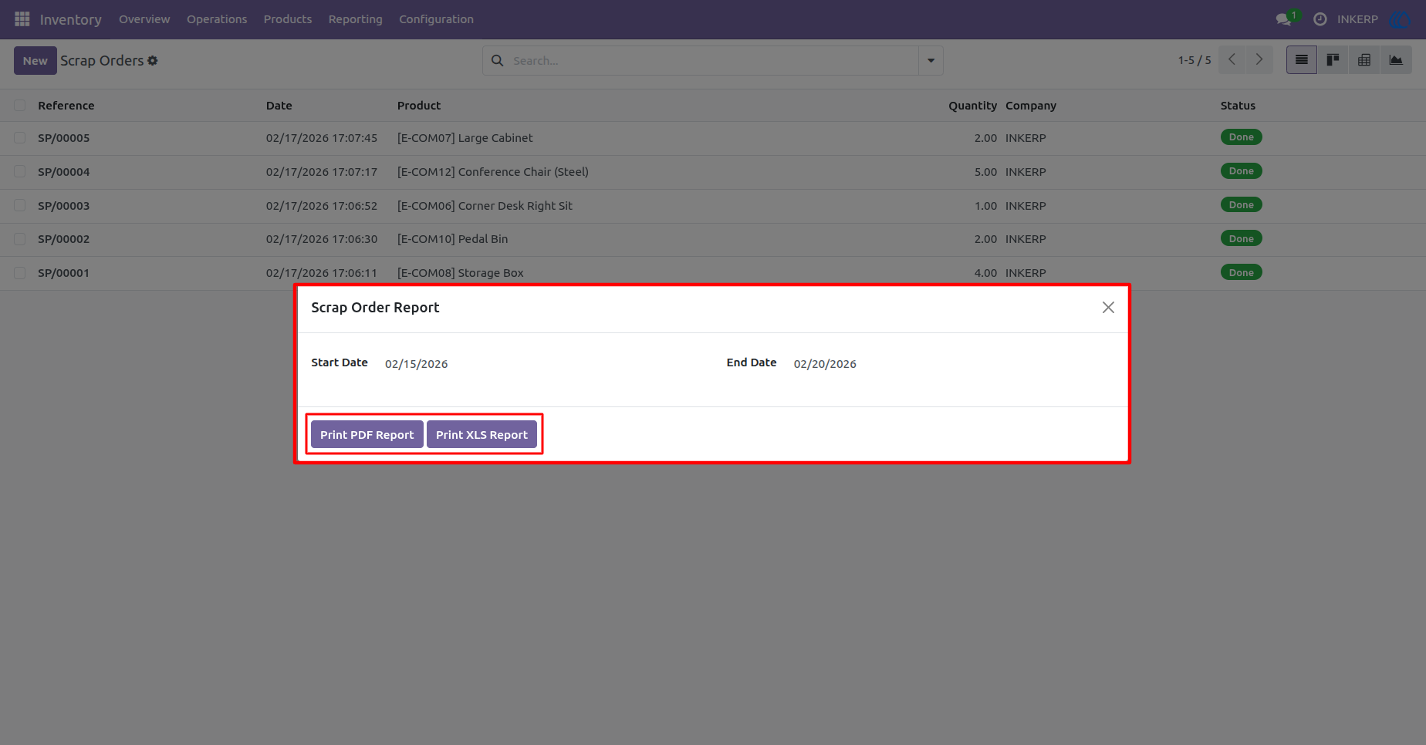Click the 1-5 / 5 pager counter

click(1195, 60)
